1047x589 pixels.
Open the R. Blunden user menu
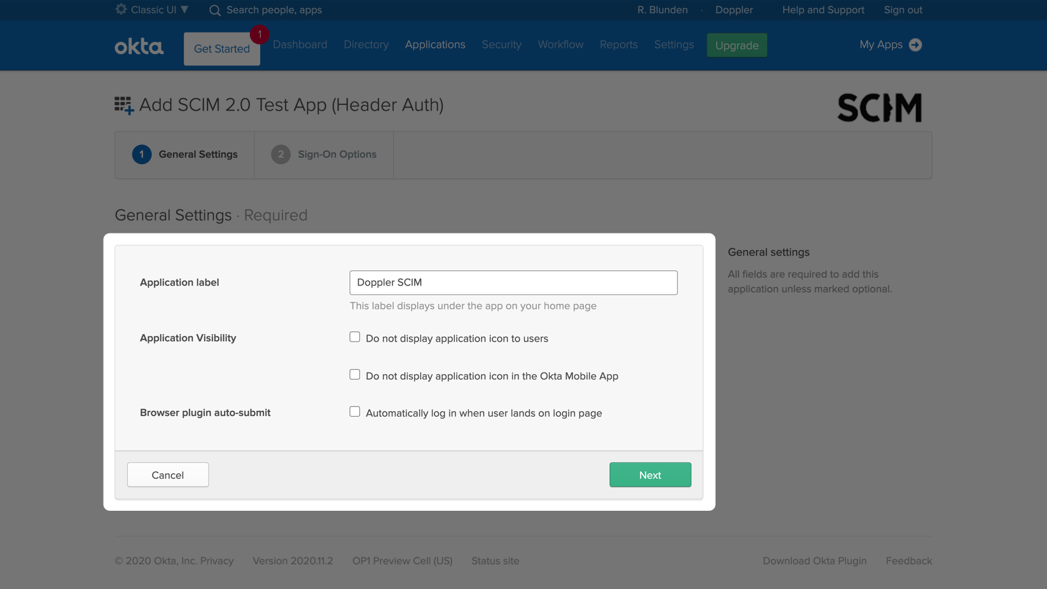coord(662,10)
